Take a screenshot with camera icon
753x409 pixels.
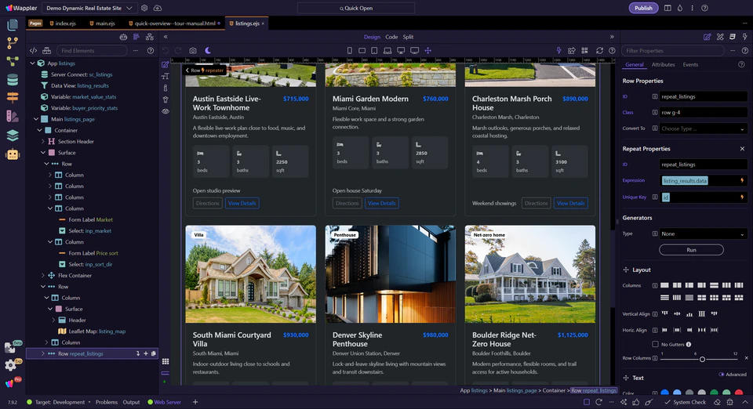193,50
